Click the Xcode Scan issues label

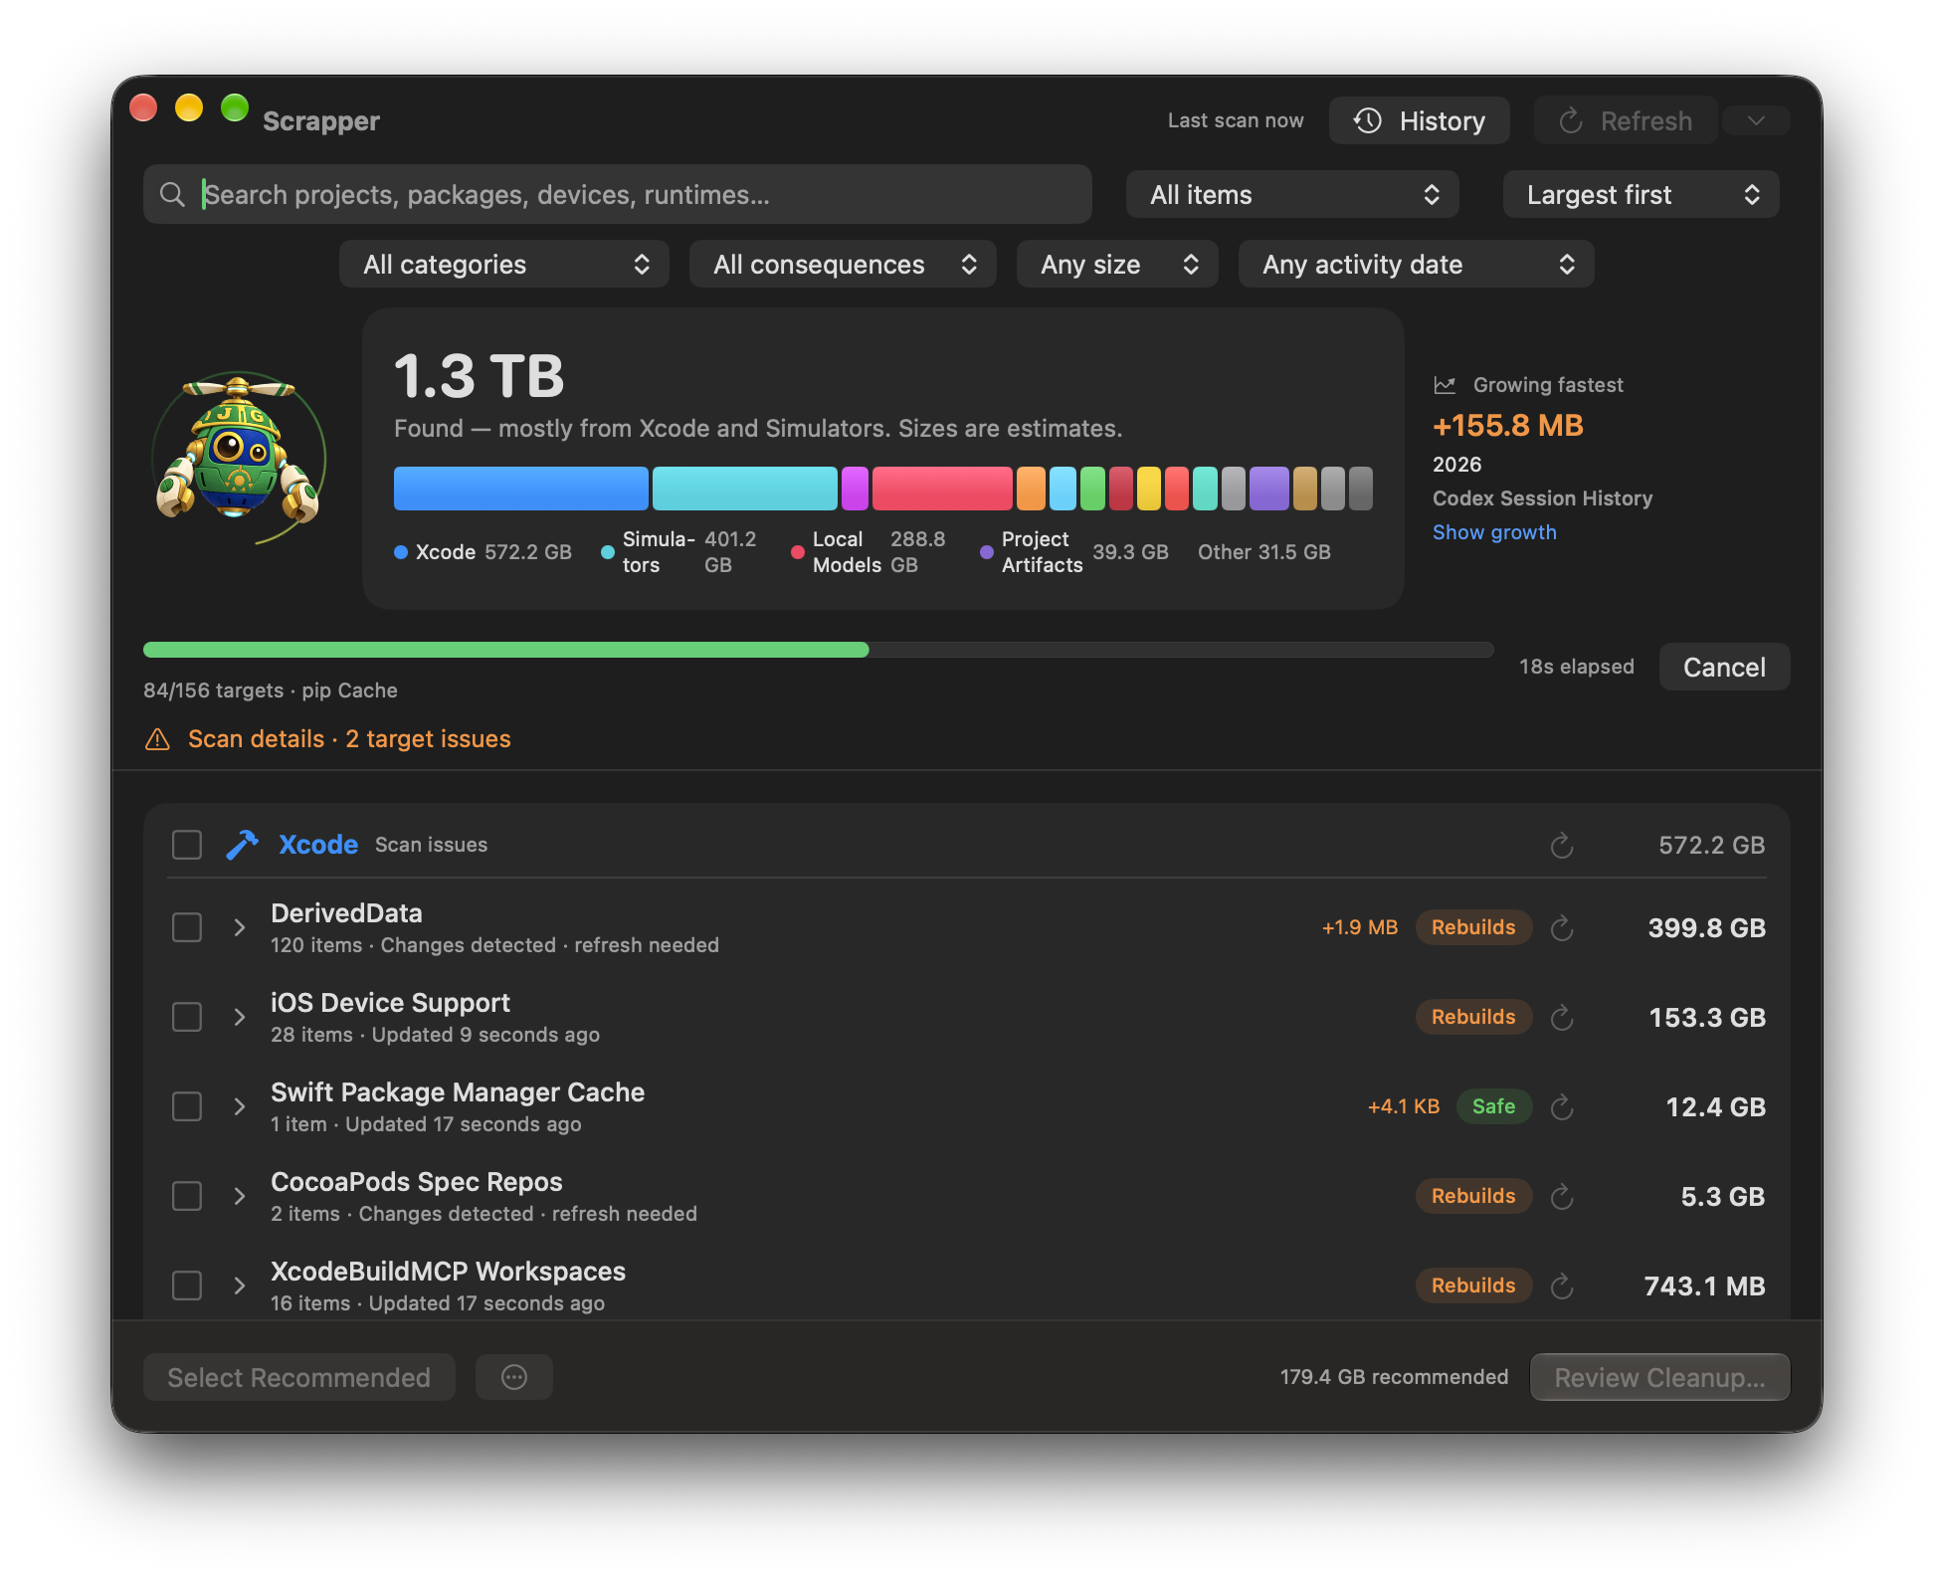[431, 845]
